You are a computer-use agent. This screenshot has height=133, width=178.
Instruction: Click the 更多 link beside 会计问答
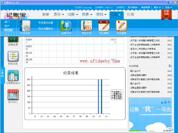170,66
